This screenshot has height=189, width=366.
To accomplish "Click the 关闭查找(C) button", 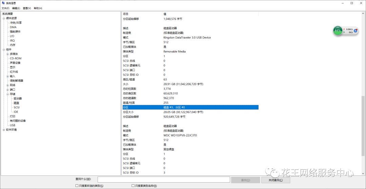I will tap(276, 180).
